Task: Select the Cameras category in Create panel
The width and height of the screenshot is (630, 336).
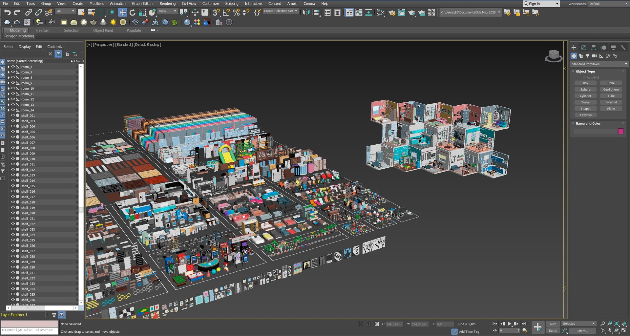Action: pyautogui.click(x=594, y=56)
